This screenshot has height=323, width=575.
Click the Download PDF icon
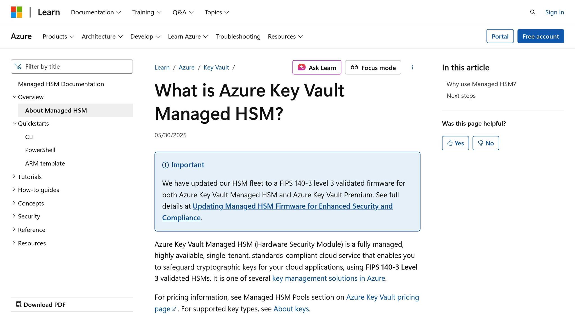(x=19, y=304)
